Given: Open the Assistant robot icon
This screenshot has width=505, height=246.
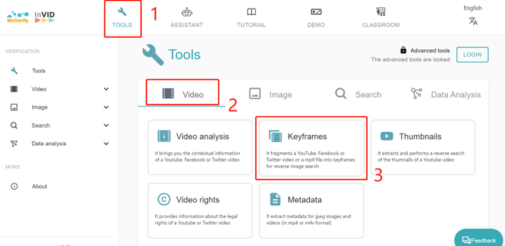Looking at the screenshot, I should pos(187,12).
